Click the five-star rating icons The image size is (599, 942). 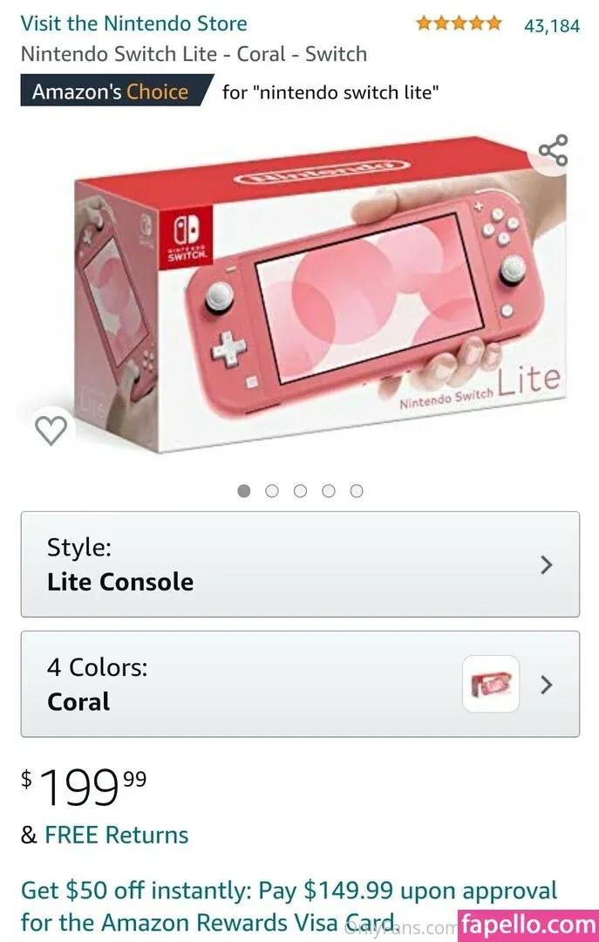coord(459,24)
